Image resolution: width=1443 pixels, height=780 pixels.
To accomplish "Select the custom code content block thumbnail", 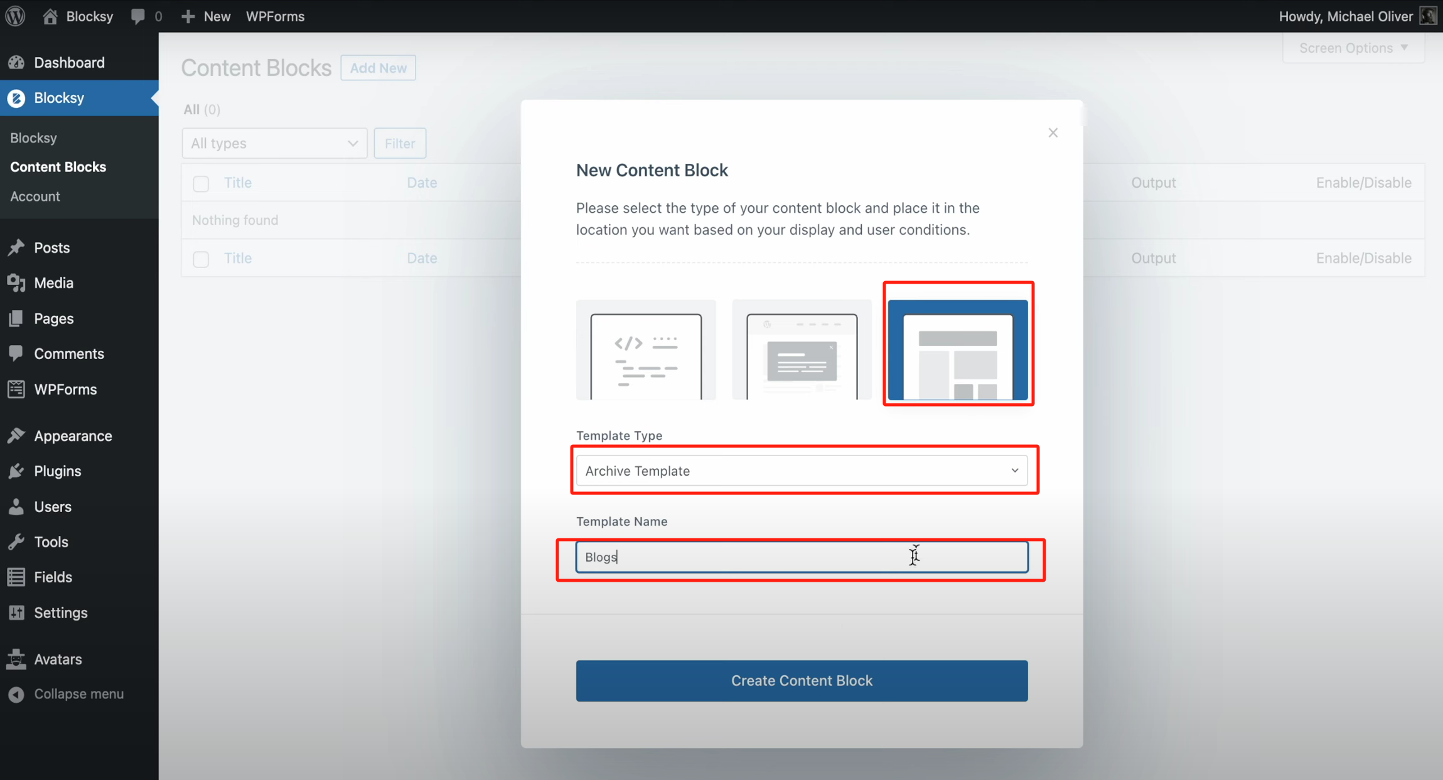I will click(646, 350).
